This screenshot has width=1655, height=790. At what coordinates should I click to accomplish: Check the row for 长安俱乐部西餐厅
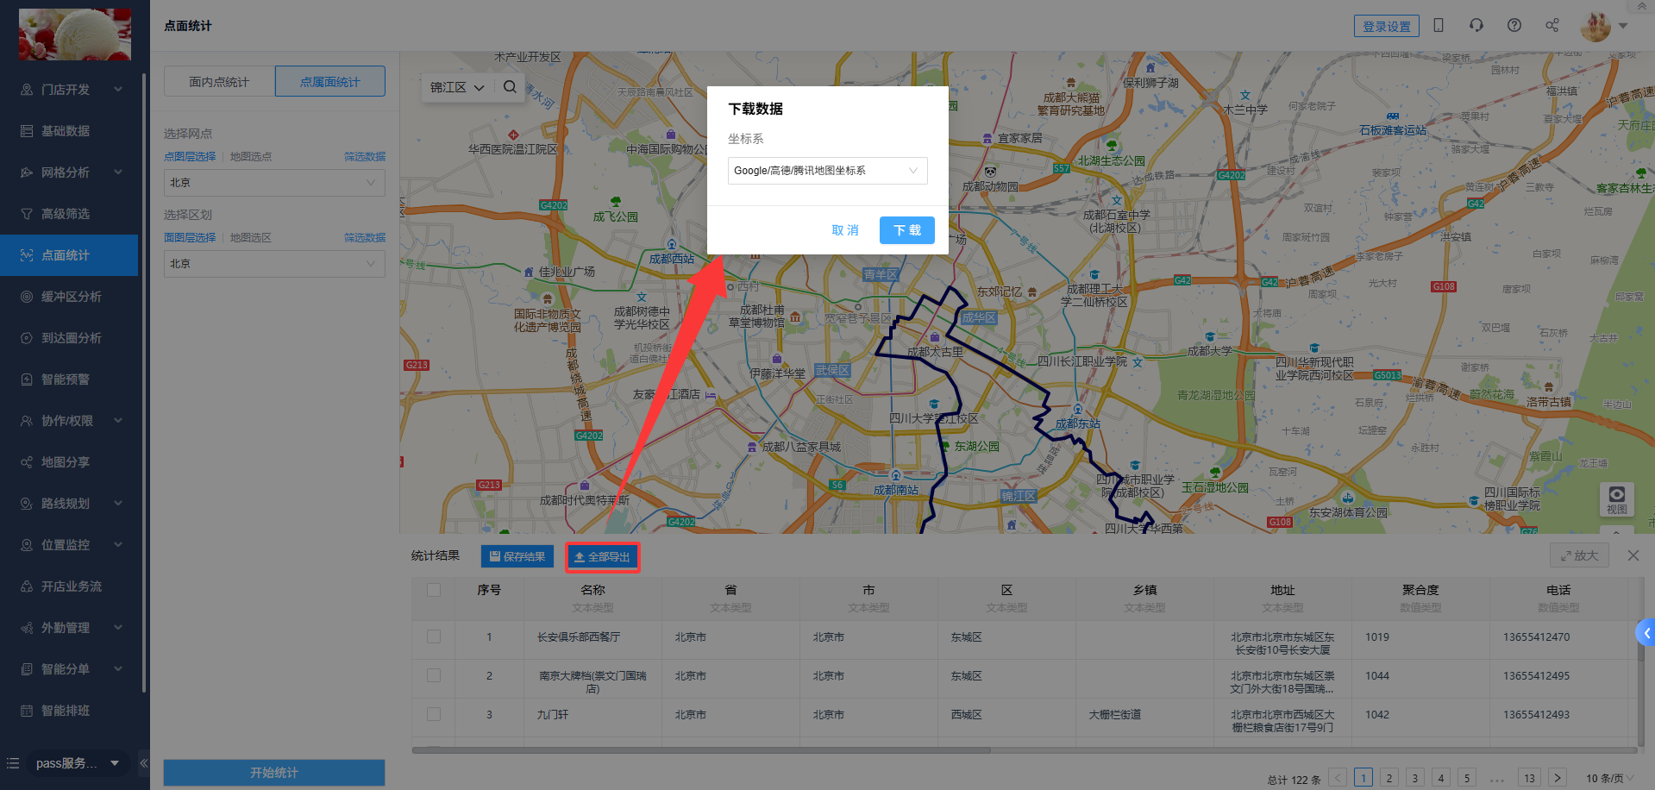[434, 636]
